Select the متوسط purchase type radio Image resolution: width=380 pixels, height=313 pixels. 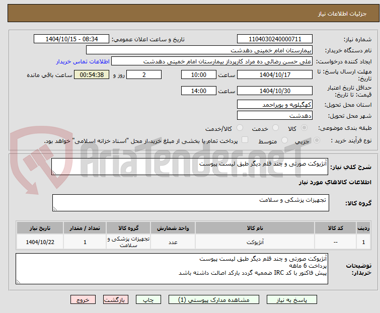pyautogui.click(x=284, y=140)
